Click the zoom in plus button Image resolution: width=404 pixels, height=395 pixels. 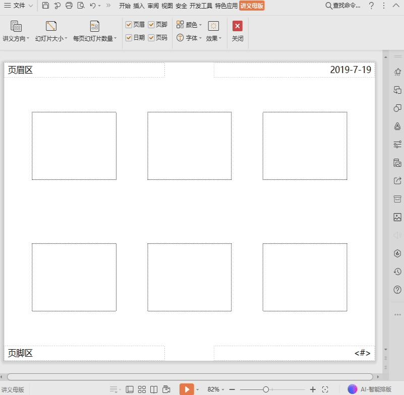click(313, 389)
